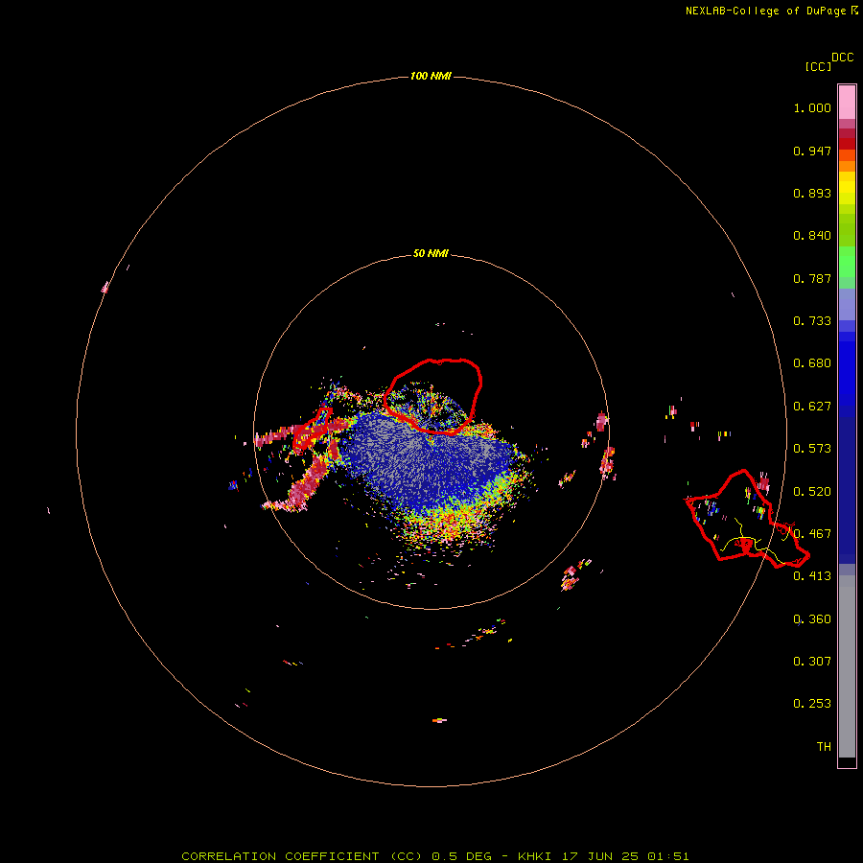Image resolution: width=863 pixels, height=863 pixels.
Task: Click the 0.840 scale value
Action: pos(812,236)
